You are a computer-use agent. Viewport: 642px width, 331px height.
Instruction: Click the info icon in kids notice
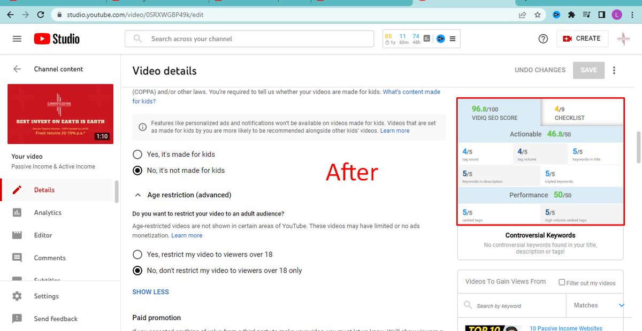pyautogui.click(x=142, y=127)
